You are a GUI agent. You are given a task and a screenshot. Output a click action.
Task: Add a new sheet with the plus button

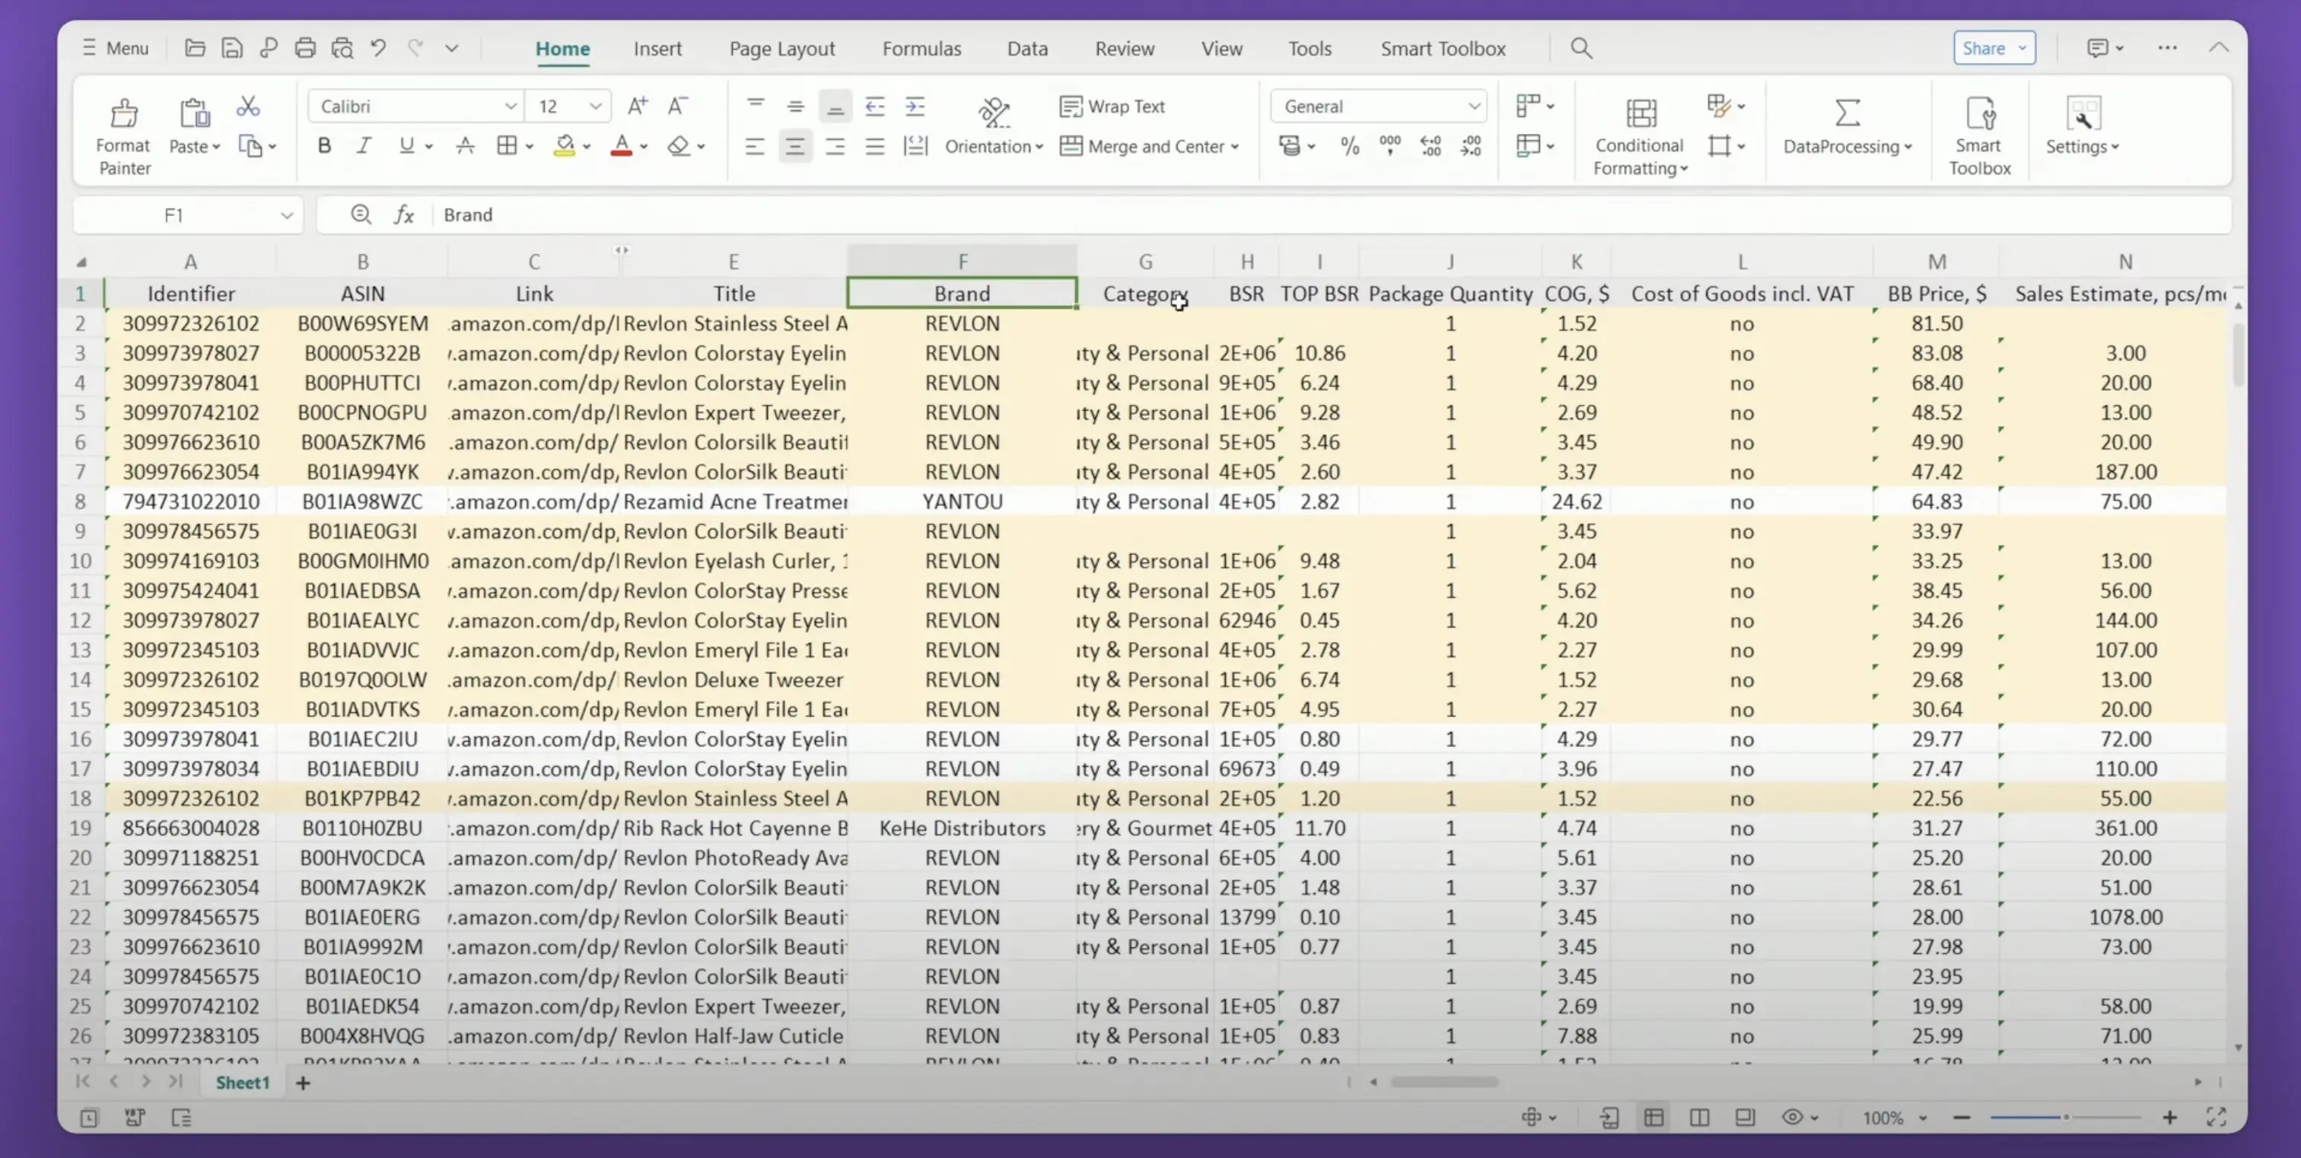(303, 1083)
